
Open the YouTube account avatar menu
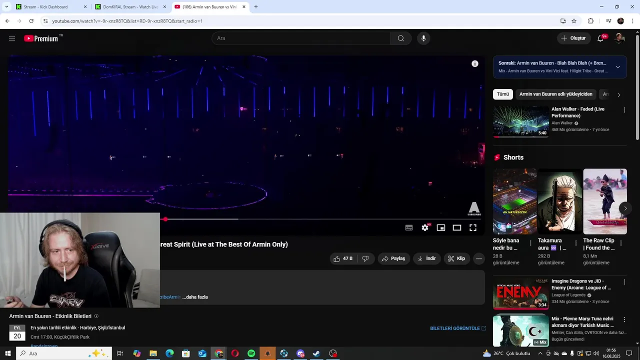coord(620,38)
